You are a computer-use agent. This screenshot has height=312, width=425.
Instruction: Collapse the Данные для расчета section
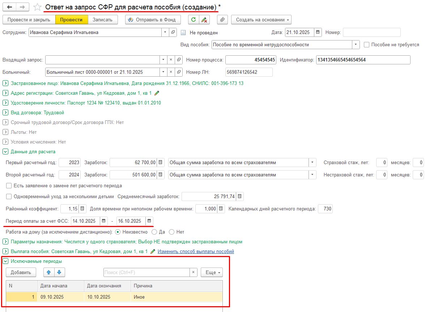[x=5, y=152]
